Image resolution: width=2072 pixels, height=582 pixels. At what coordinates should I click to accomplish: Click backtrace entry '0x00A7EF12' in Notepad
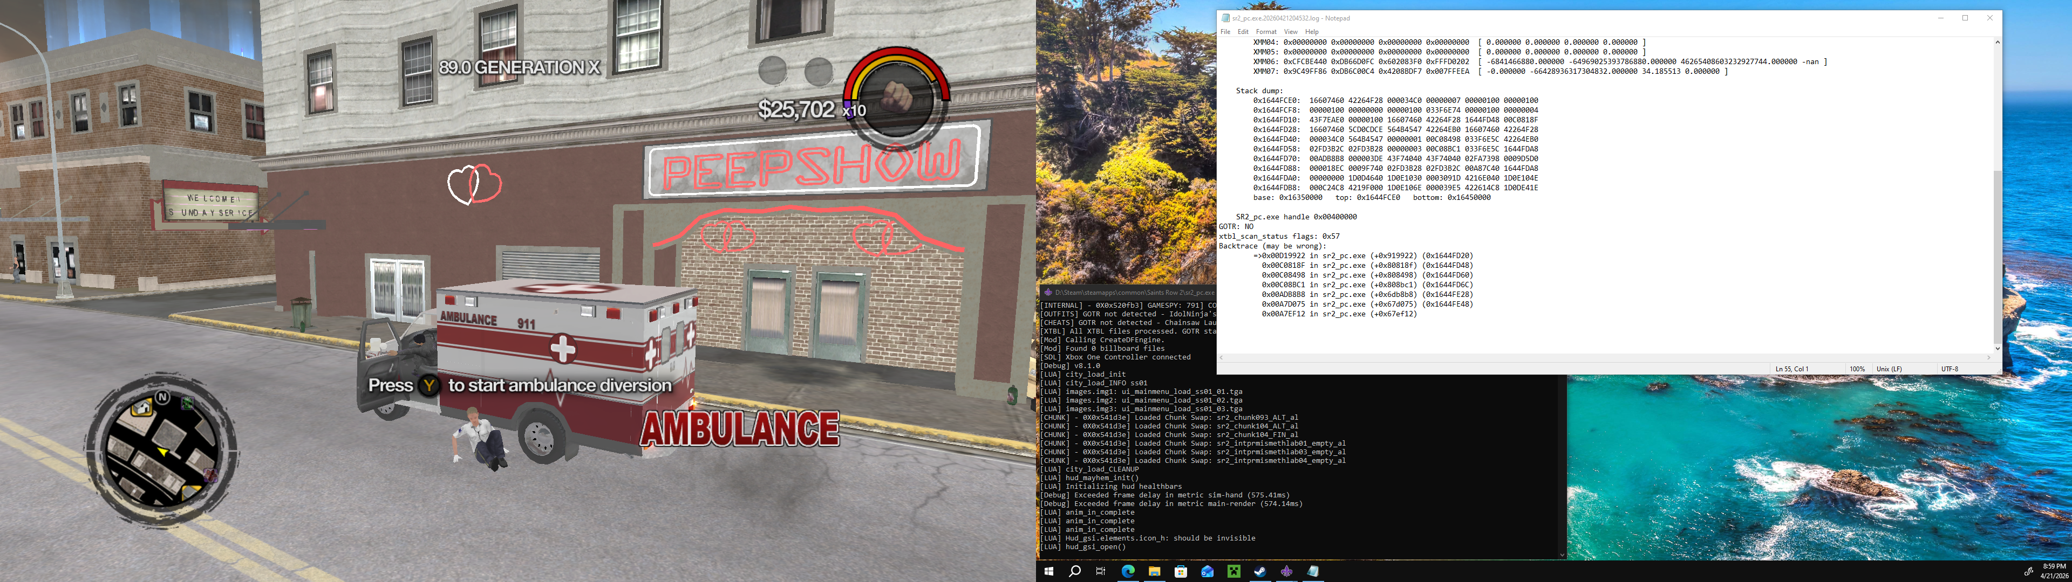(1339, 314)
